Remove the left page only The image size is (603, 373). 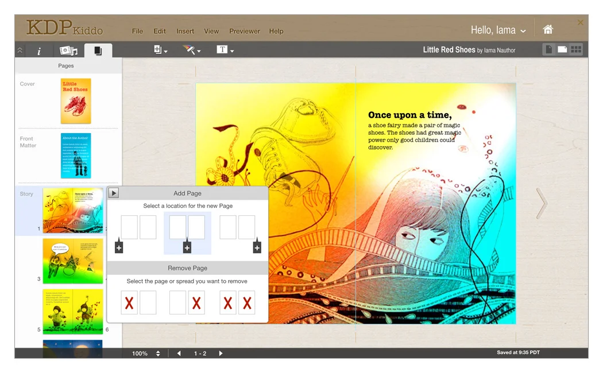(129, 302)
